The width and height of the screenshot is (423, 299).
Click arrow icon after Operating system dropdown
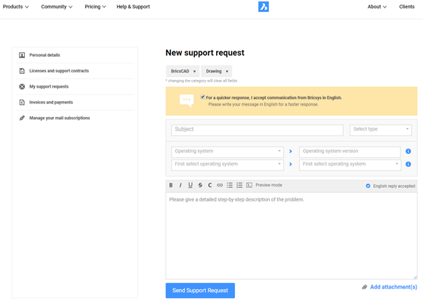click(x=291, y=151)
